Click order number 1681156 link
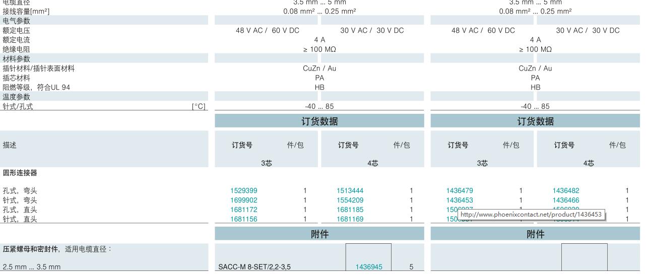The image size is (646, 276). [x=243, y=219]
